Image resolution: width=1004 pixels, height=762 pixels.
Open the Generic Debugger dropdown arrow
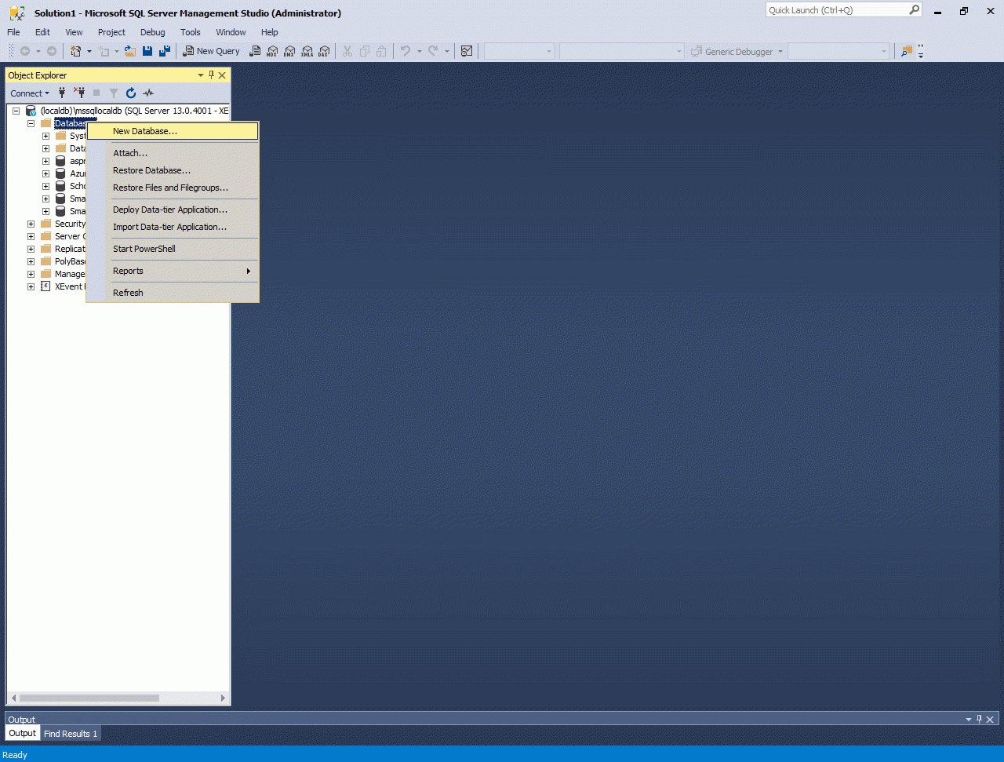tap(780, 52)
